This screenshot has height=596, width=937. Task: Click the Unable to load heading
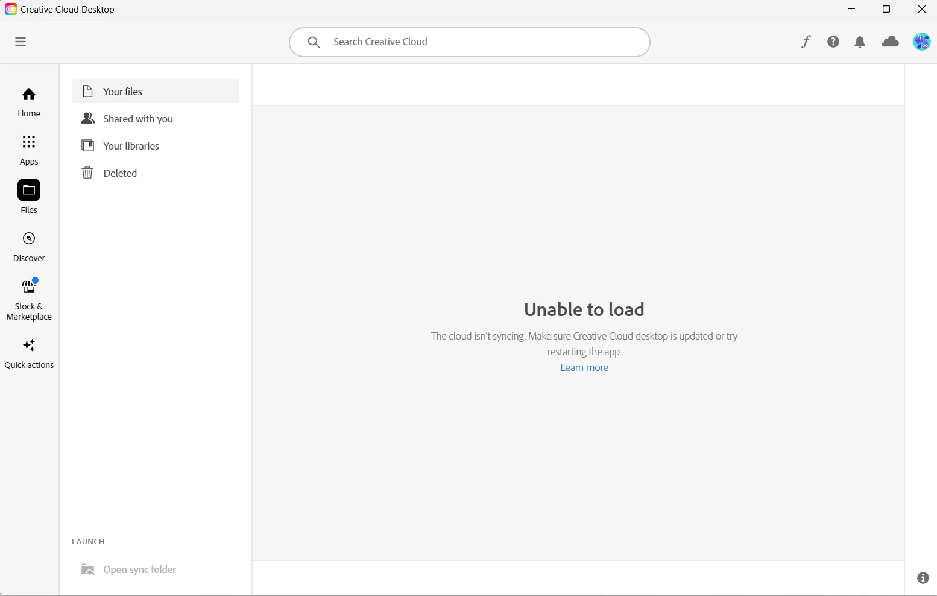coord(584,309)
